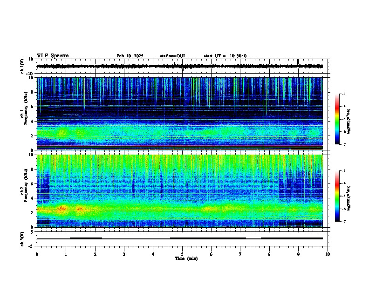Click the "-3" tick on the ch.1 color bar
The image size is (369, 285).
tap(343, 94)
